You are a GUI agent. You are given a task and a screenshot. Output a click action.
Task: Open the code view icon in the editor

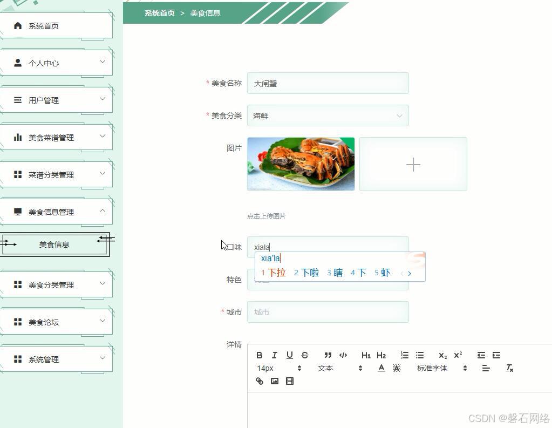pos(344,355)
